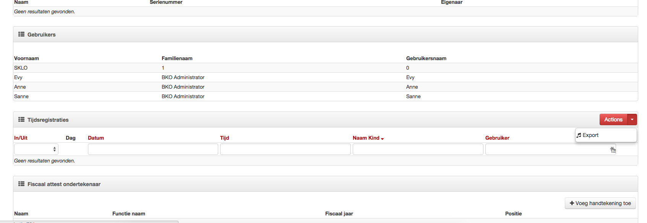Click the Fiscaal attest ondertekenaar list icon
647x223 pixels.
21,184
